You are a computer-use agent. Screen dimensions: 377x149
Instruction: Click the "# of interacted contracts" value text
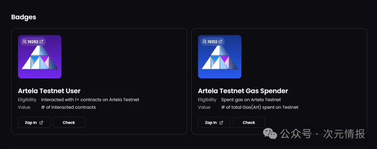(68, 107)
